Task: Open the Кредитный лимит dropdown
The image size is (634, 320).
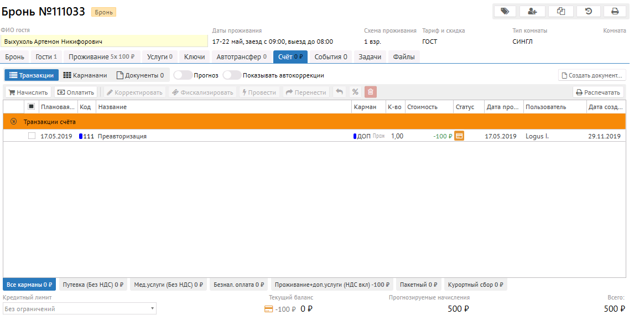Action: [x=80, y=309]
